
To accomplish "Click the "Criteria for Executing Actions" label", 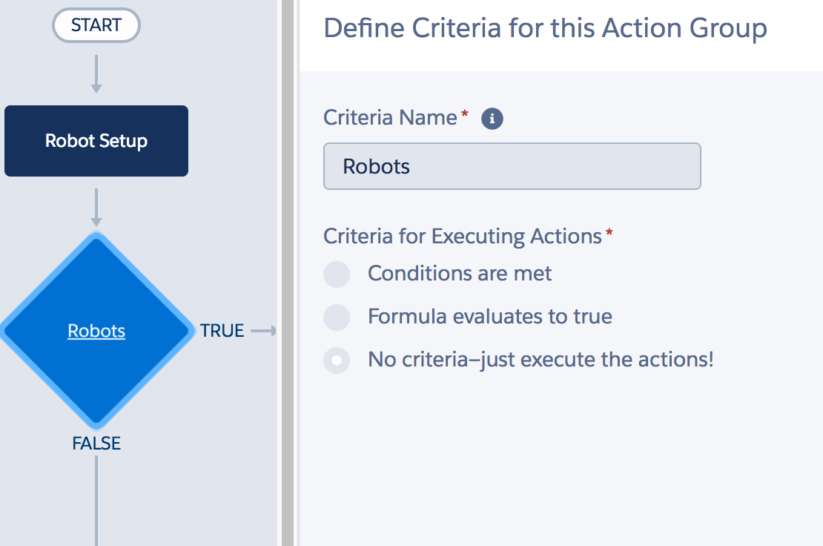I will click(x=462, y=237).
